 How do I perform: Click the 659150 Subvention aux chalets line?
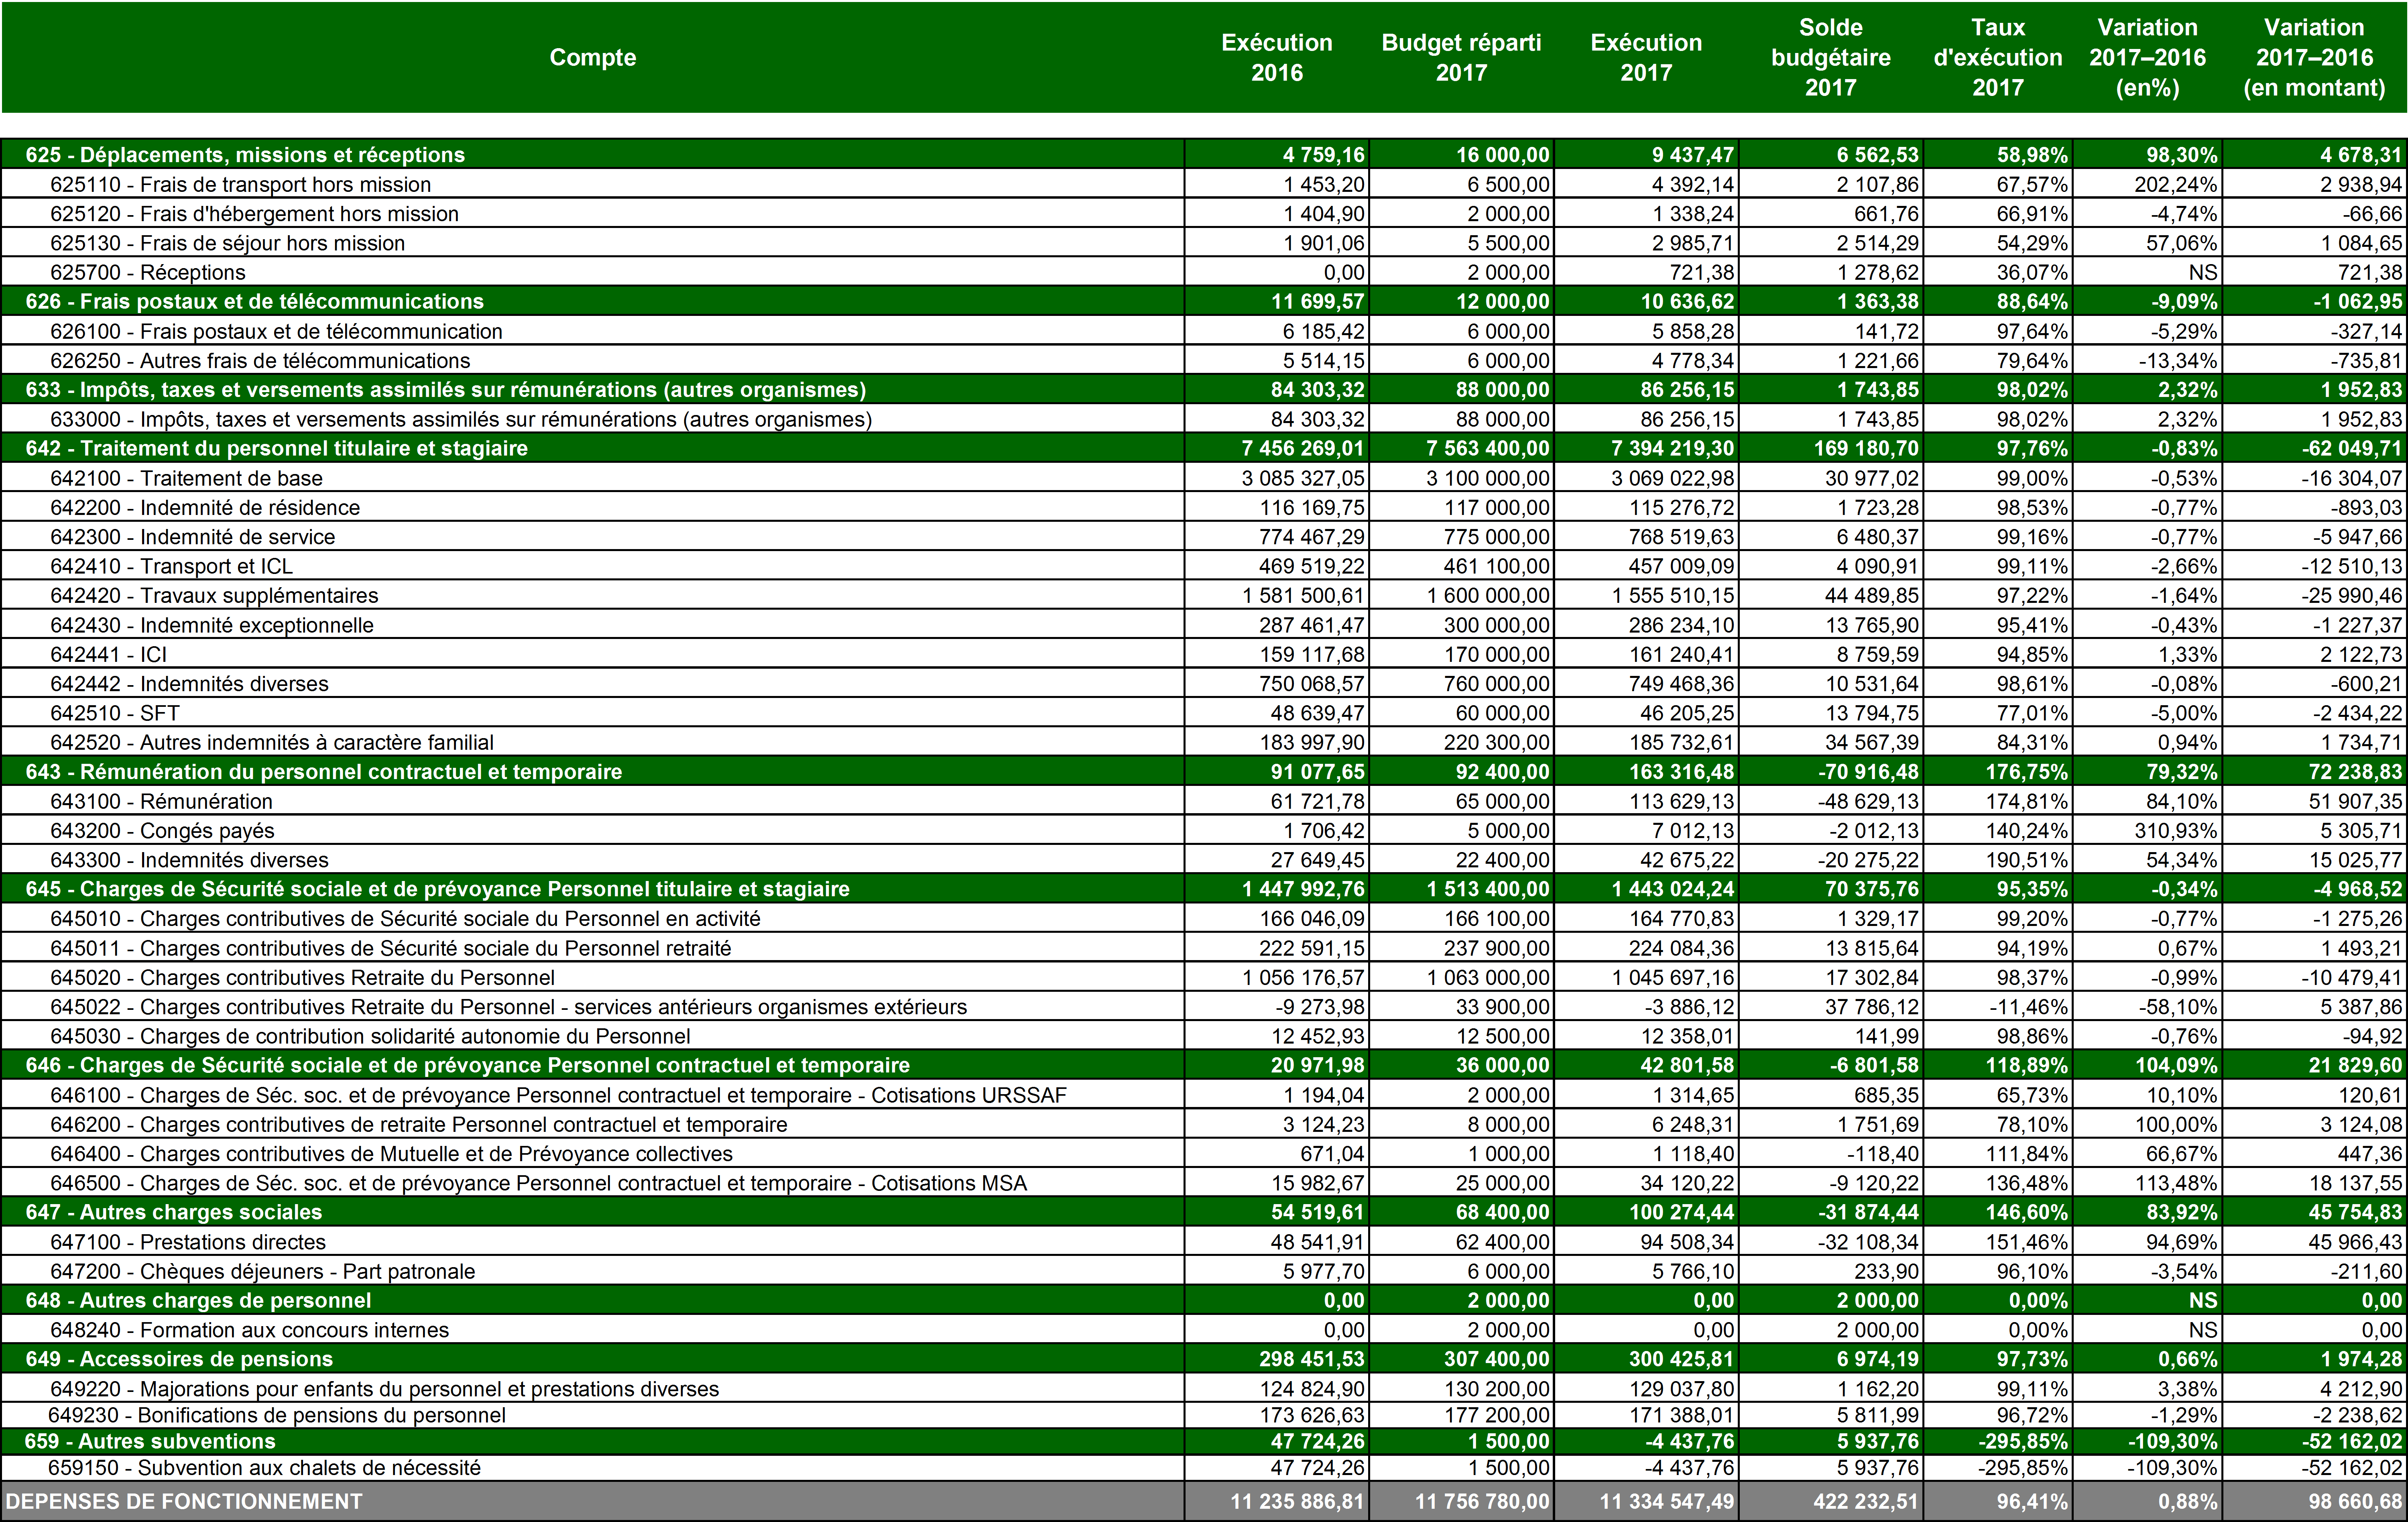pyautogui.click(x=264, y=1468)
